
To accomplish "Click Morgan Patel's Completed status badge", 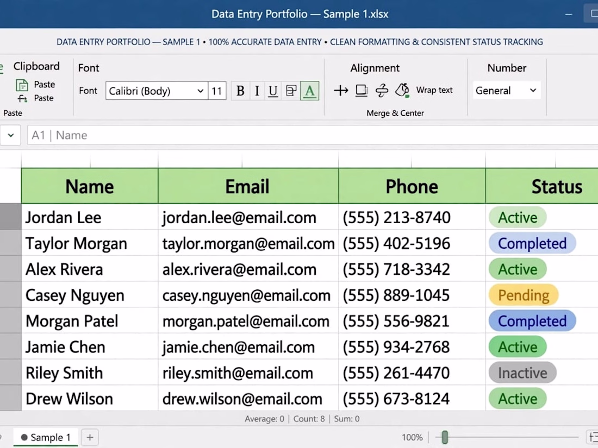I will pos(532,321).
